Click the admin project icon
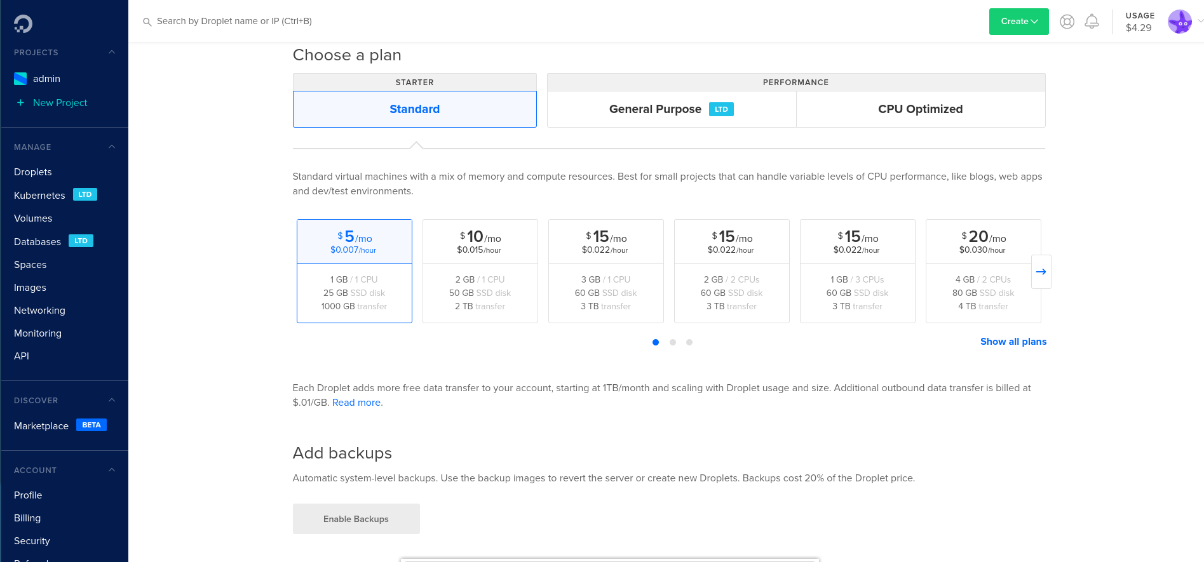The width and height of the screenshot is (1204, 562). [x=20, y=79]
